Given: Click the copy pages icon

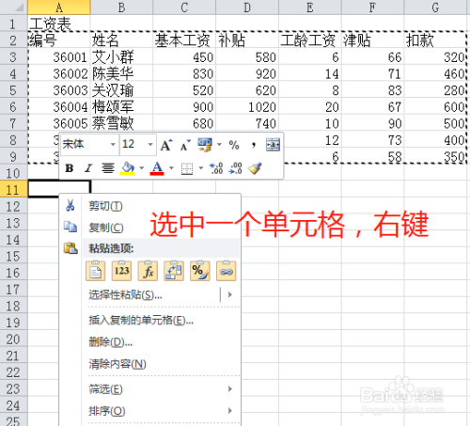Looking at the screenshot, I should point(70,227).
